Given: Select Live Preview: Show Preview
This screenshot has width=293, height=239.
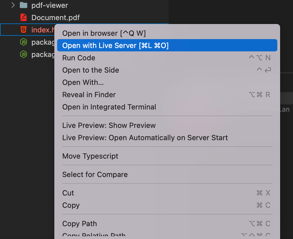Looking at the screenshot, I should (x=167, y=125).
